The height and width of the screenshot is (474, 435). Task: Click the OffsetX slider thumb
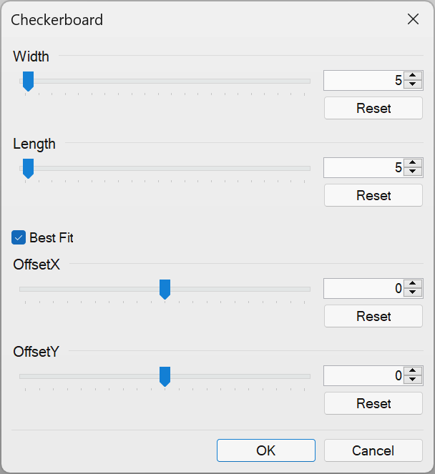click(x=165, y=290)
